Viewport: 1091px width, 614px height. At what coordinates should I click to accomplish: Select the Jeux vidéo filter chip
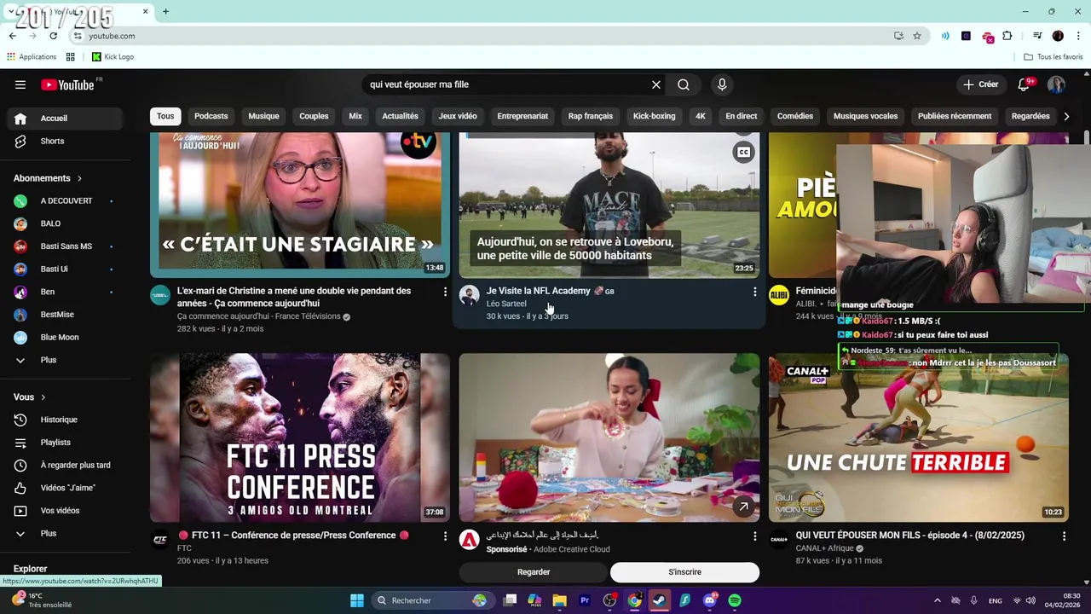tap(458, 116)
